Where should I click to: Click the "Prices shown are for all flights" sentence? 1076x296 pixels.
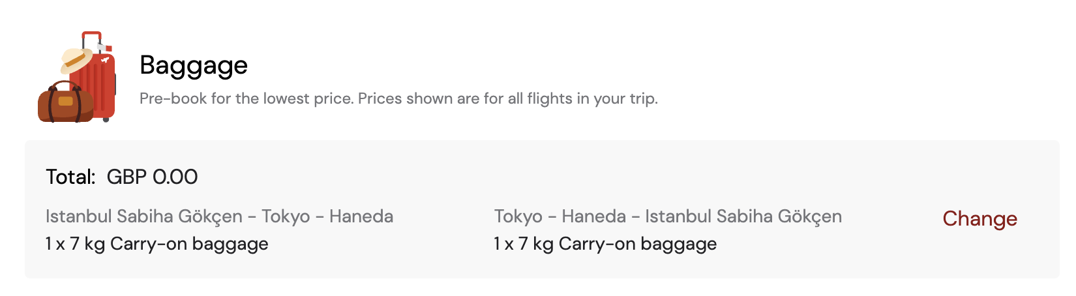pos(507,99)
